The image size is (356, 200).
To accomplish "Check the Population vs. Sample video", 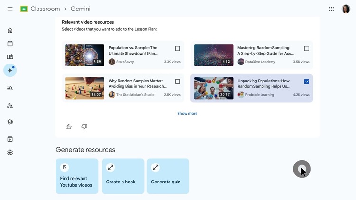I will coord(178,48).
